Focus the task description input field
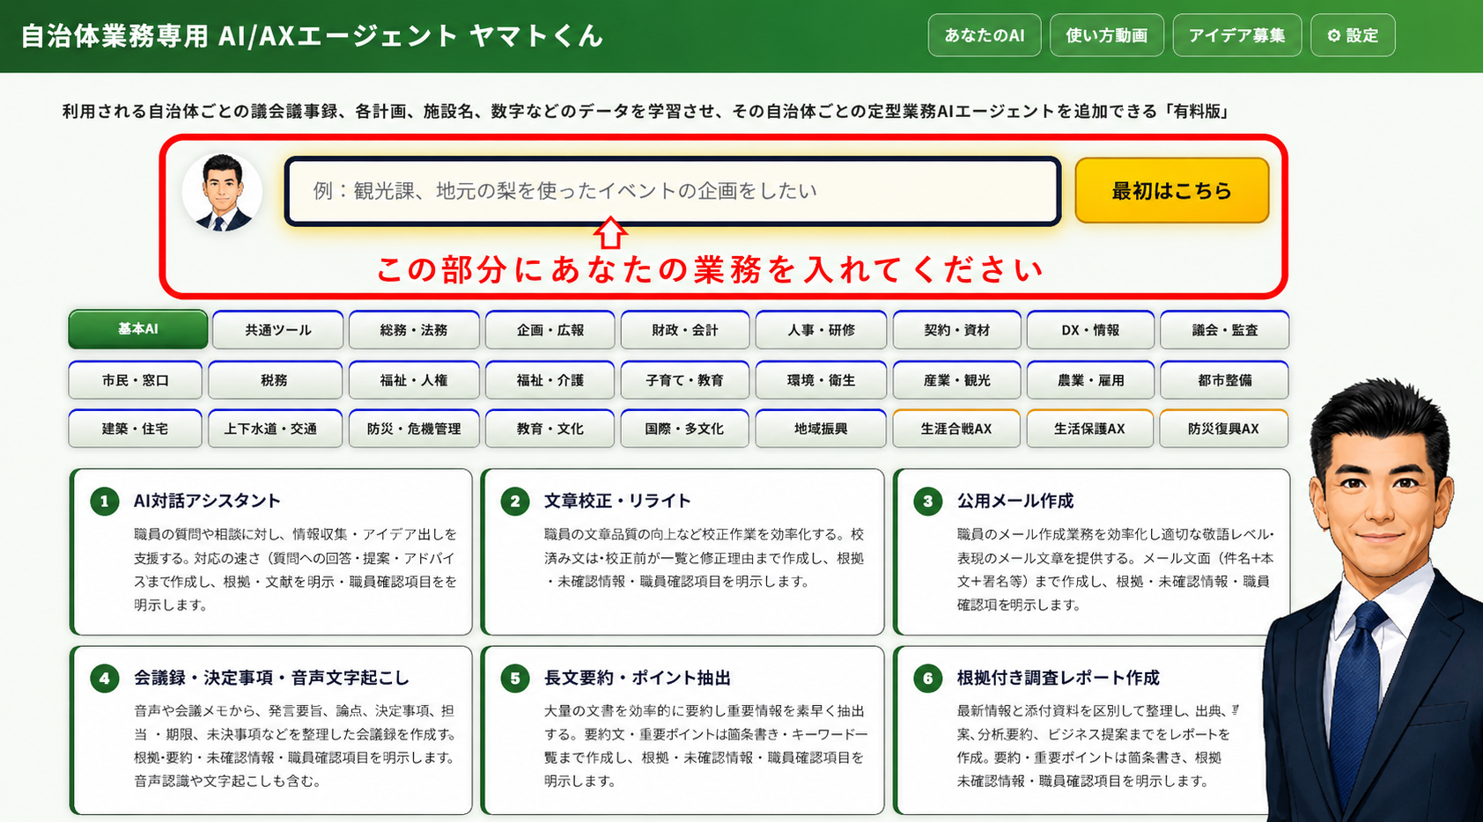 click(x=673, y=191)
